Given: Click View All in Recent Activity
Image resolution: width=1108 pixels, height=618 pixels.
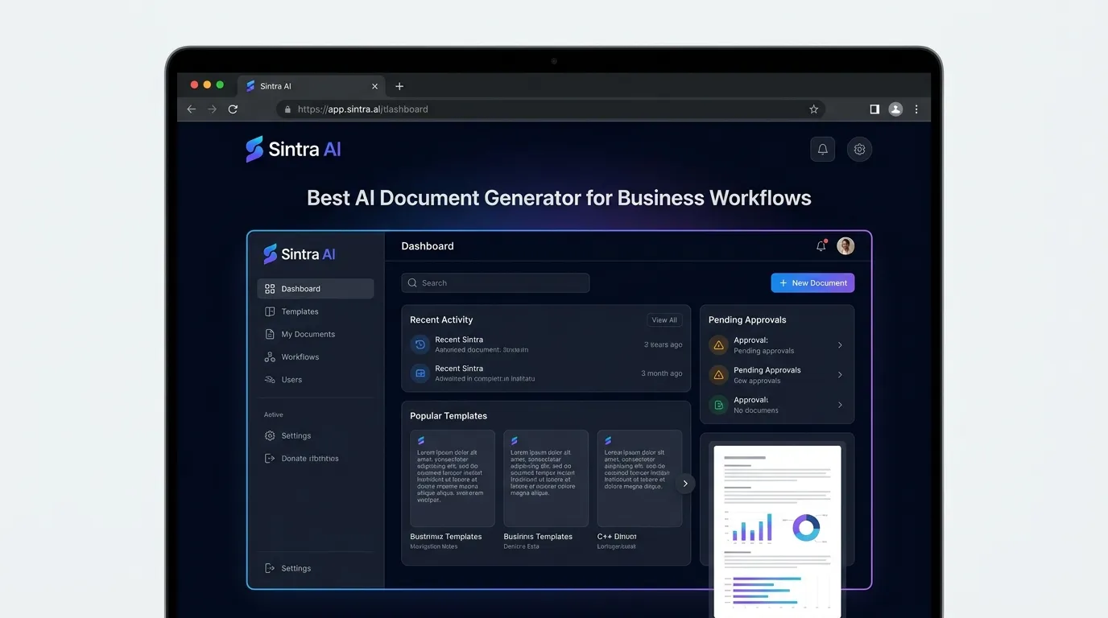Looking at the screenshot, I should [664, 320].
